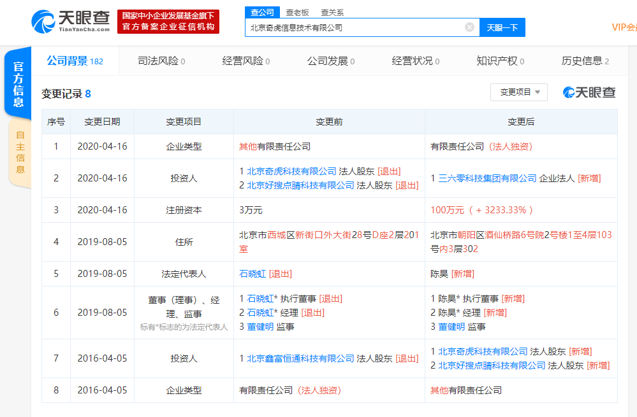This screenshot has height=417, width=637.
Task: Open the 知识产权 tab
Action: coord(497,60)
